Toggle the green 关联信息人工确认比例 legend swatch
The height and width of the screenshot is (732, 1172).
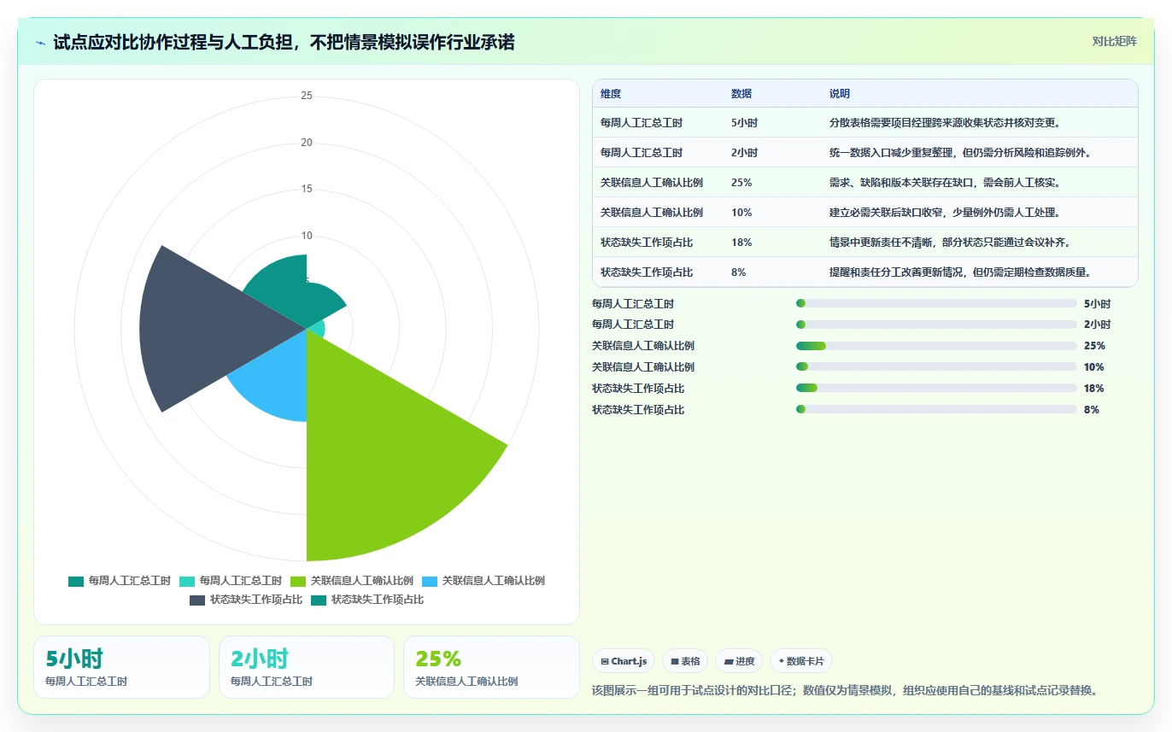coord(298,581)
